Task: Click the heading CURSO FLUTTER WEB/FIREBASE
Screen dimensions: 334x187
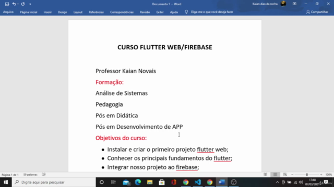Action: coord(165,47)
